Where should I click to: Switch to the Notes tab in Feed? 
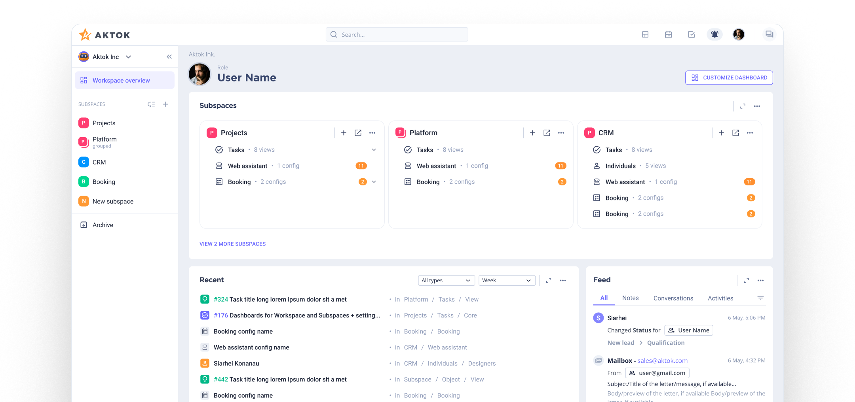click(630, 298)
